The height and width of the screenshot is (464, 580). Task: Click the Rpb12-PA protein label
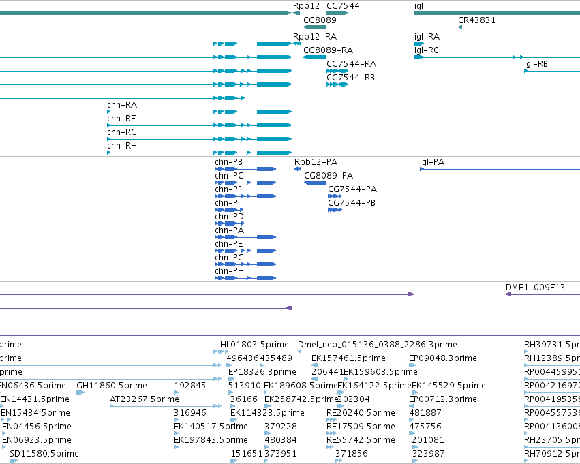pos(316,162)
